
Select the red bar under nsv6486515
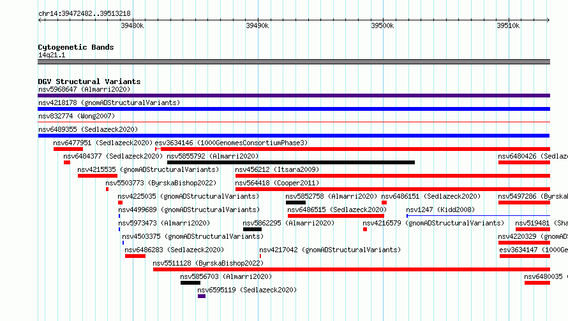tap(336, 216)
